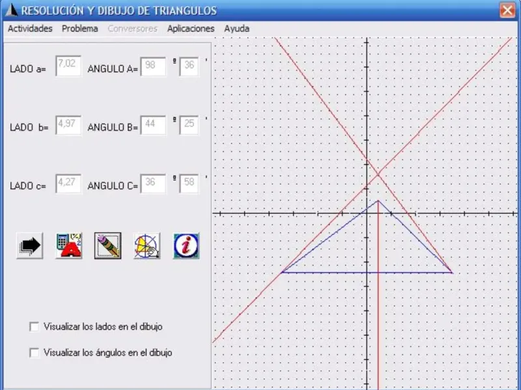Click the LADO a field showing 7,02
This screenshot has height=390, width=521.
pos(68,66)
